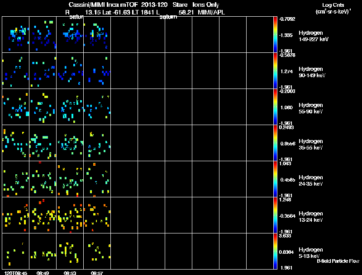Select the 149-227 keV panel at 08:53
Image resolution: width=362 pixels, height=275 pixels.
coord(70,35)
